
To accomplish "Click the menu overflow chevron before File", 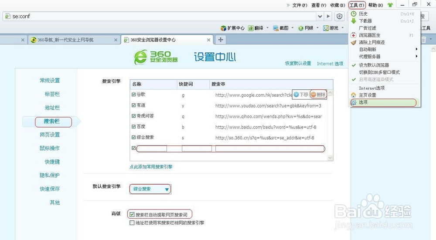I will pos(288,5).
